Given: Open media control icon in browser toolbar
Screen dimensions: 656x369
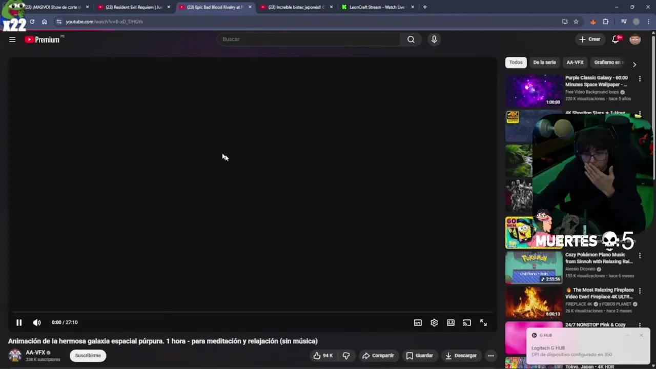Looking at the screenshot, I should point(624,22).
